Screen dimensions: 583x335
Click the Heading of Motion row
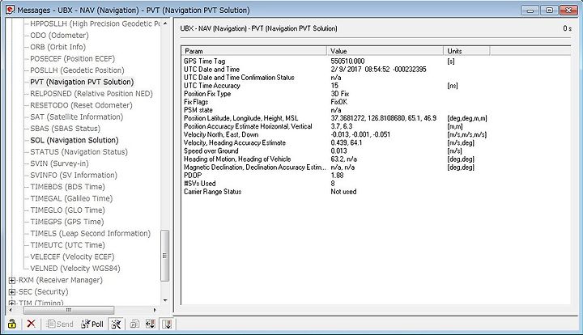[376, 159]
